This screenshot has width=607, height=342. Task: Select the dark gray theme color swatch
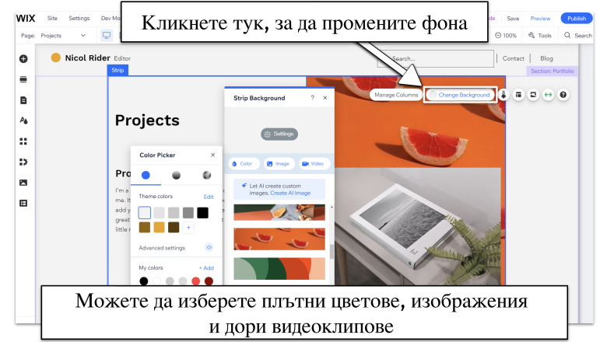[x=188, y=212]
